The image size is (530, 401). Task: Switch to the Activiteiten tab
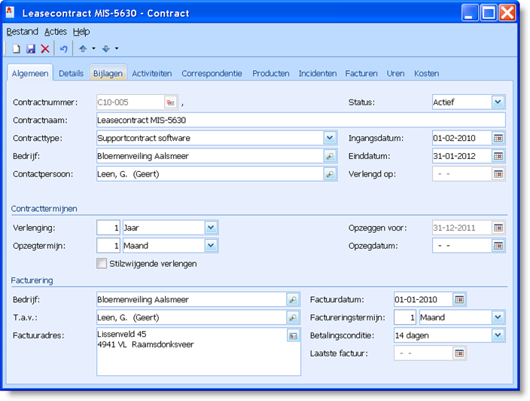pyautogui.click(x=152, y=73)
